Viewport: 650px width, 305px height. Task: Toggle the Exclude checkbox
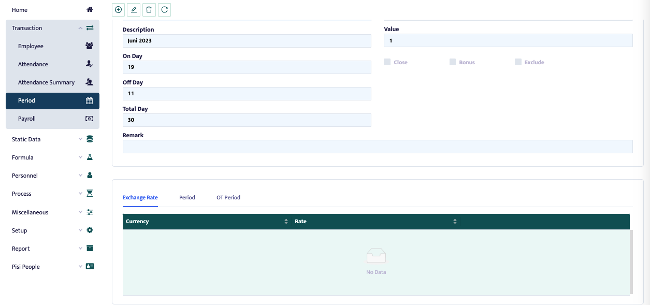tap(518, 62)
